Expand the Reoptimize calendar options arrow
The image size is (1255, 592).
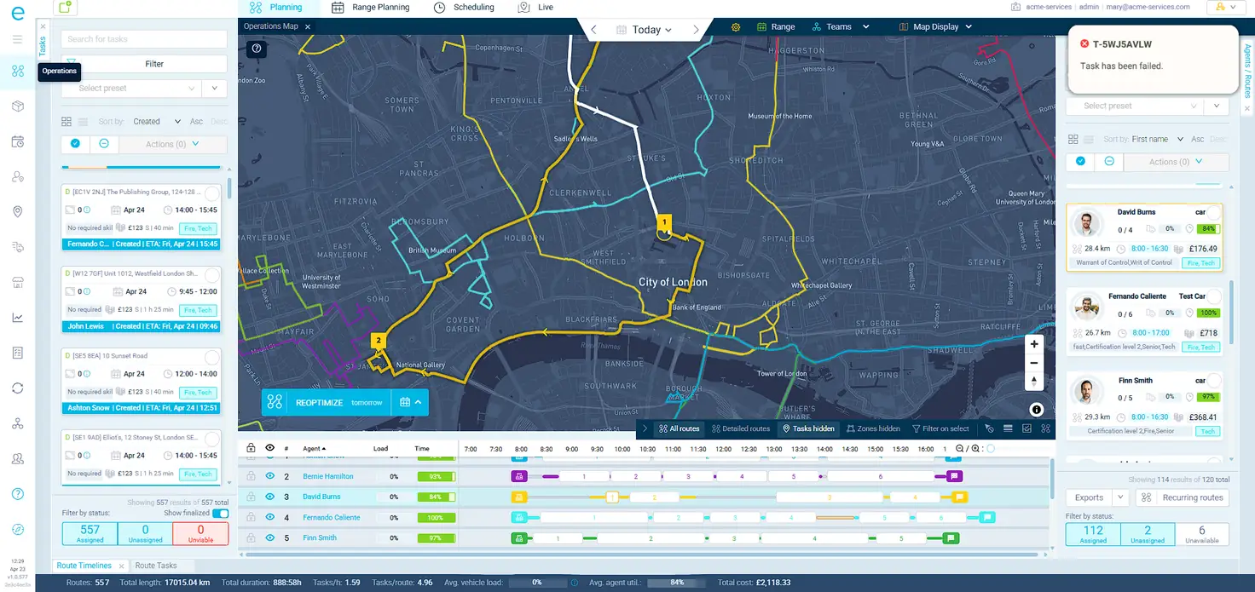coord(409,402)
